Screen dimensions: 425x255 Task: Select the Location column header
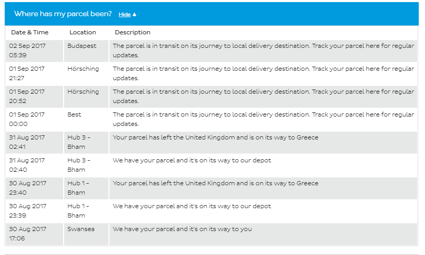83,32
